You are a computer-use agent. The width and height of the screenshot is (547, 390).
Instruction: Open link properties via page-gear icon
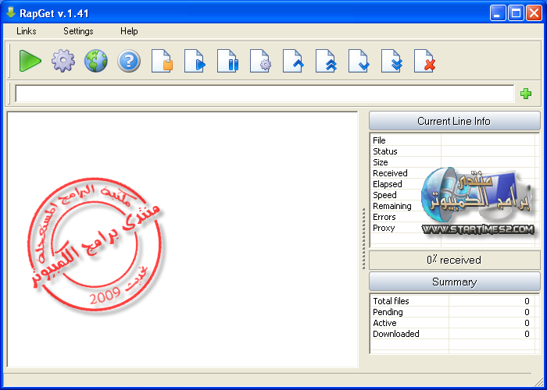(260, 61)
